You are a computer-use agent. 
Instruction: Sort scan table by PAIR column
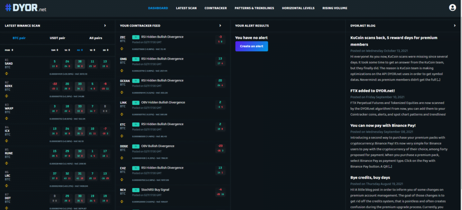[x=9, y=50]
